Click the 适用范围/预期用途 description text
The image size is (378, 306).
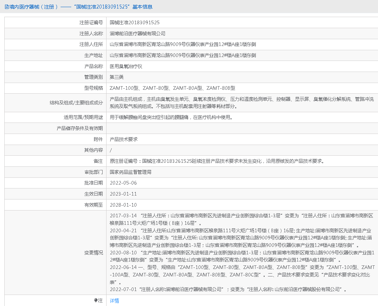pyautogui.click(x=171, y=117)
